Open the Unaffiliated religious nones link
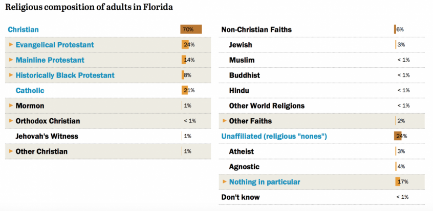 pos(274,136)
